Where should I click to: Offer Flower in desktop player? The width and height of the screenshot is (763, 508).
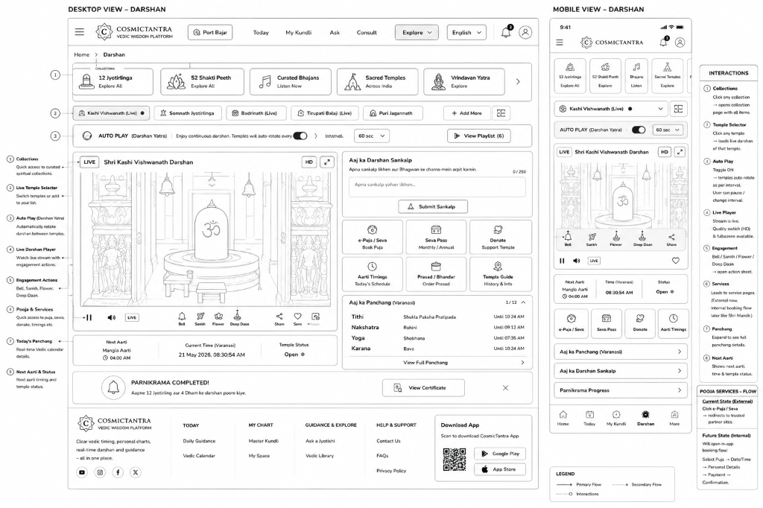coord(218,319)
